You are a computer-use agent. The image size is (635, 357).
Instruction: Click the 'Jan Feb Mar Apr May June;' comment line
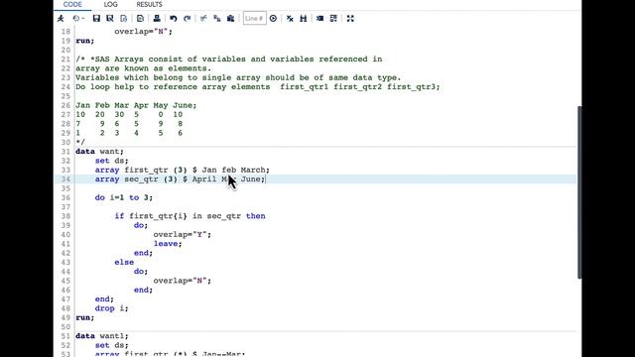(136, 105)
